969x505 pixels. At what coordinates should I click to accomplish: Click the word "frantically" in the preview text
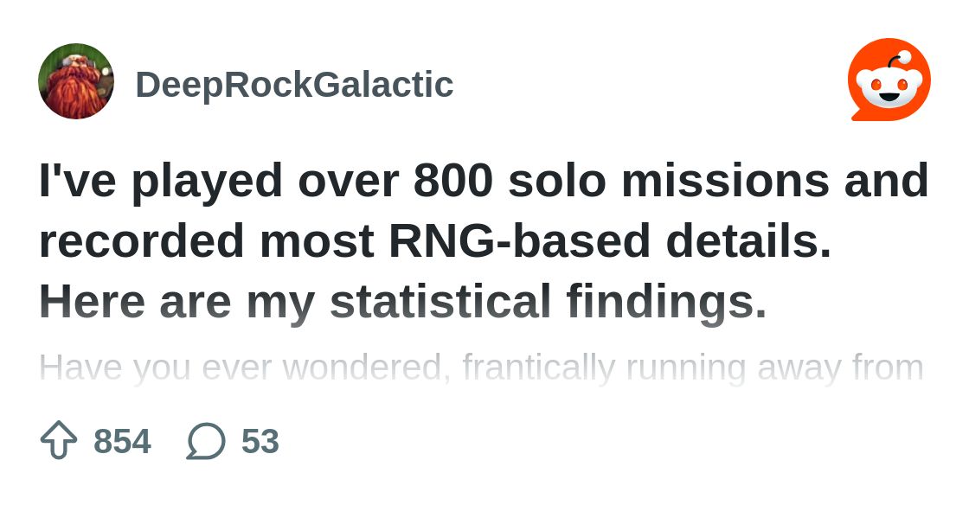point(538,368)
